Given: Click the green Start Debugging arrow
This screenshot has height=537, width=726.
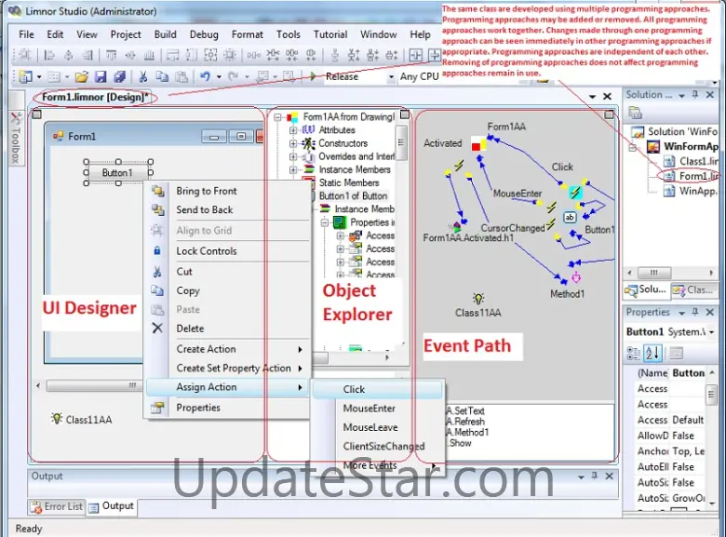Looking at the screenshot, I should [313, 76].
